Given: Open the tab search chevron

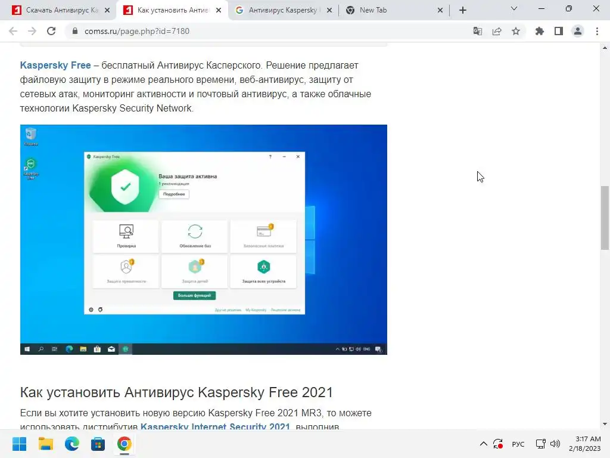Looking at the screenshot, I should (514, 8).
